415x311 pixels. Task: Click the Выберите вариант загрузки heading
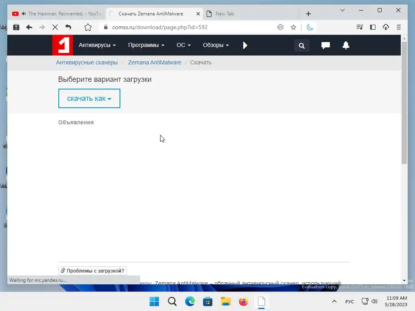[105, 79]
